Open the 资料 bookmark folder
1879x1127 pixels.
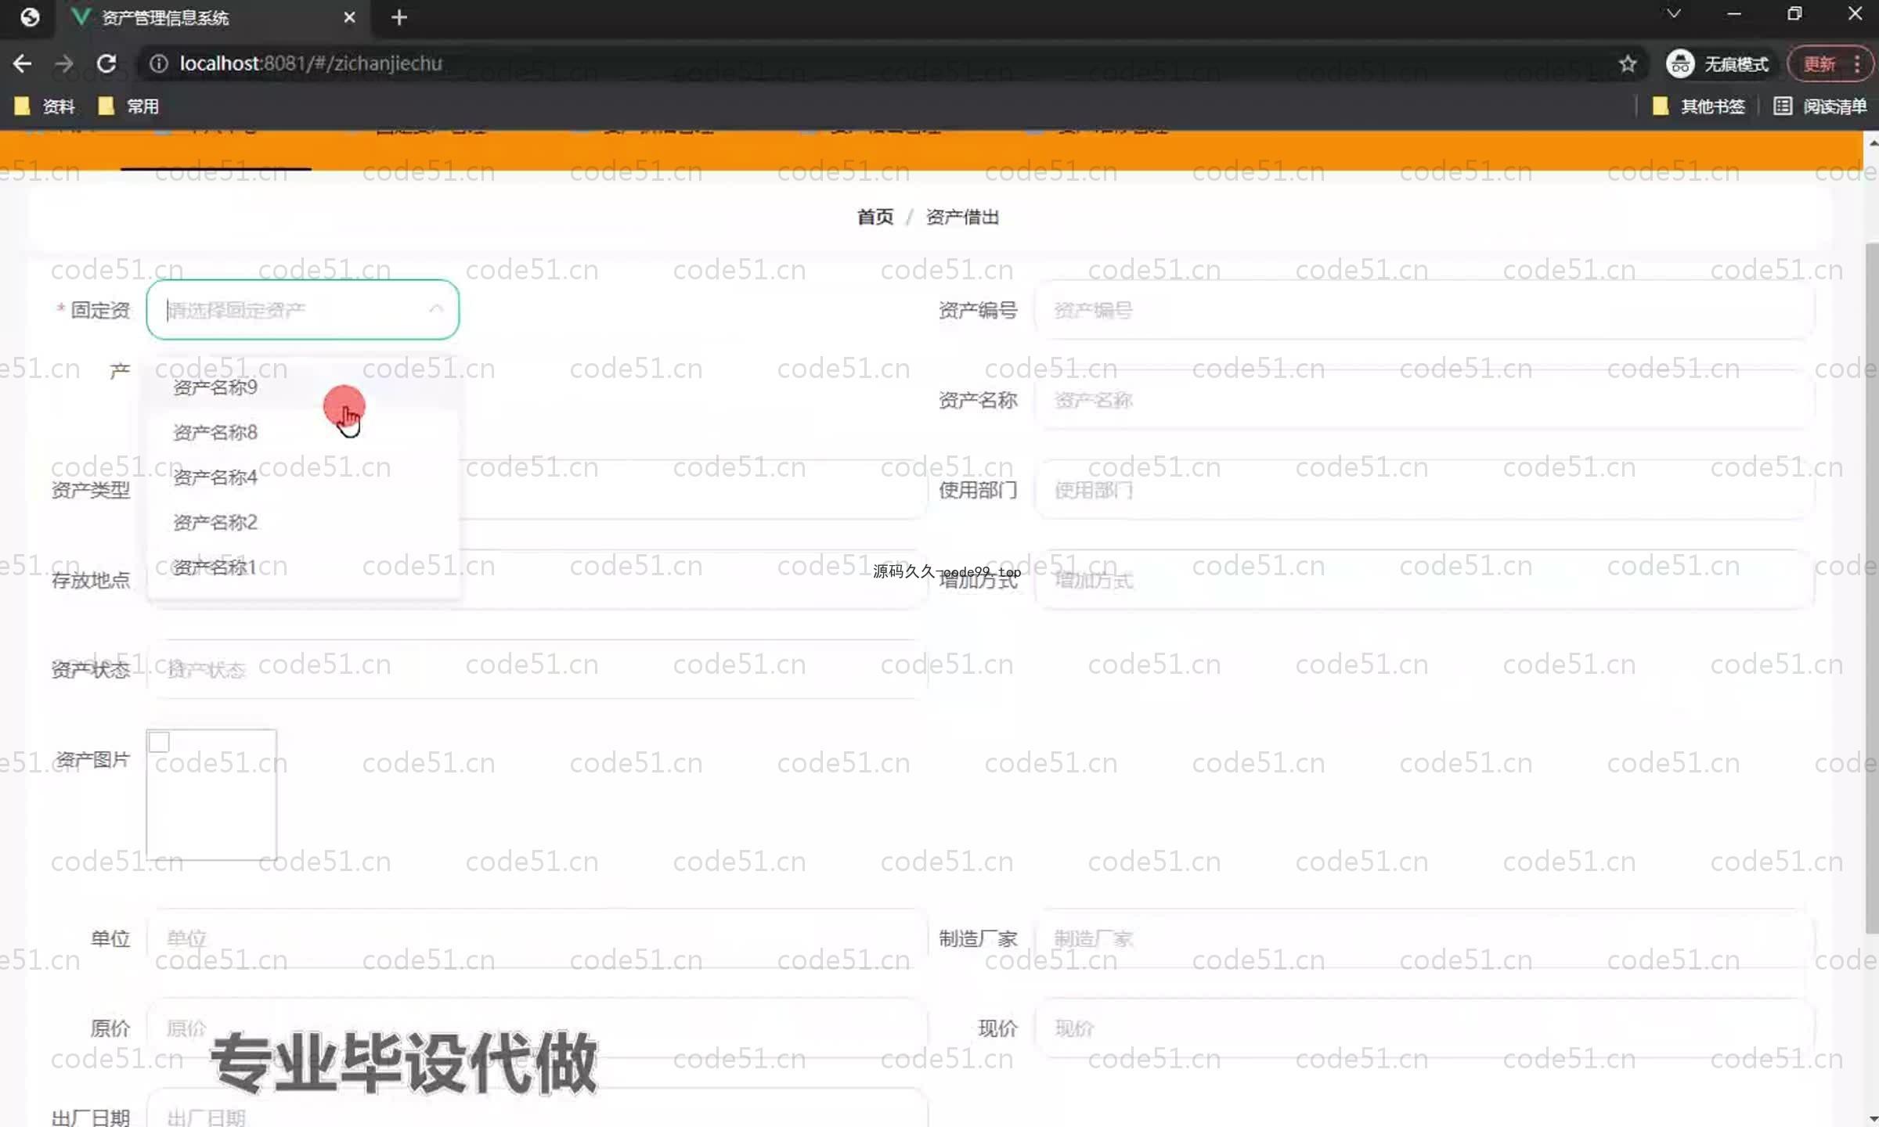[45, 106]
